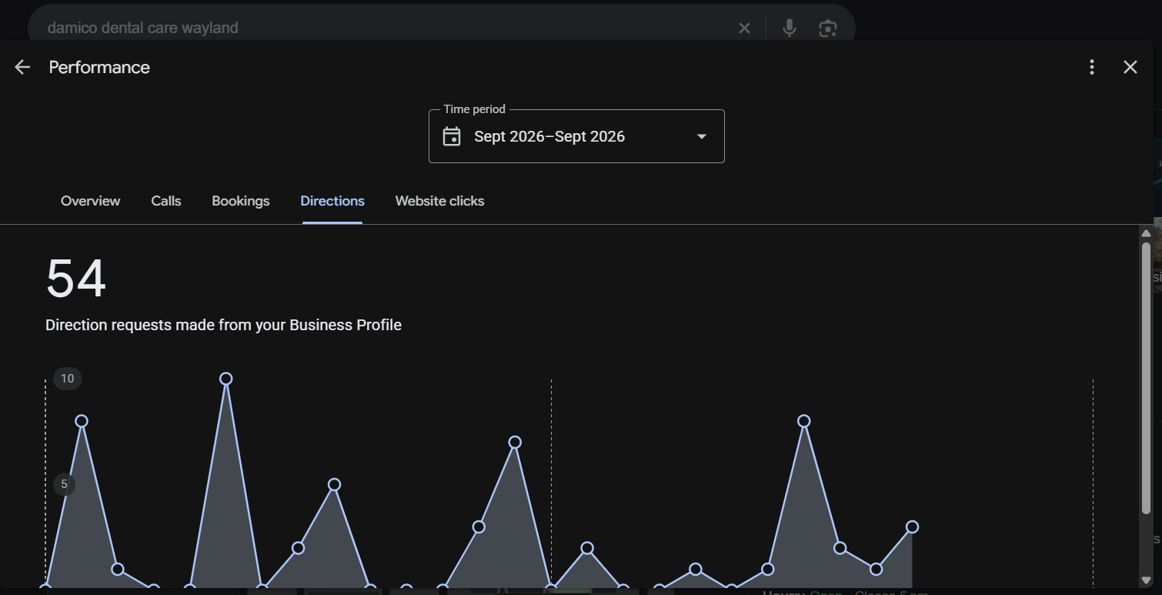View the Website clicks tab
The height and width of the screenshot is (595, 1162).
pyautogui.click(x=439, y=201)
